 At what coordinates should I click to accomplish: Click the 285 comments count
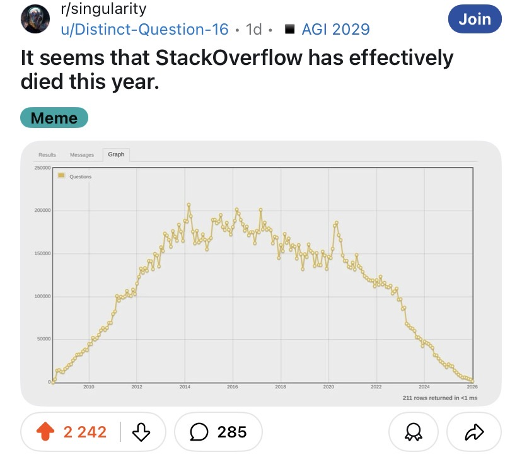(x=232, y=432)
